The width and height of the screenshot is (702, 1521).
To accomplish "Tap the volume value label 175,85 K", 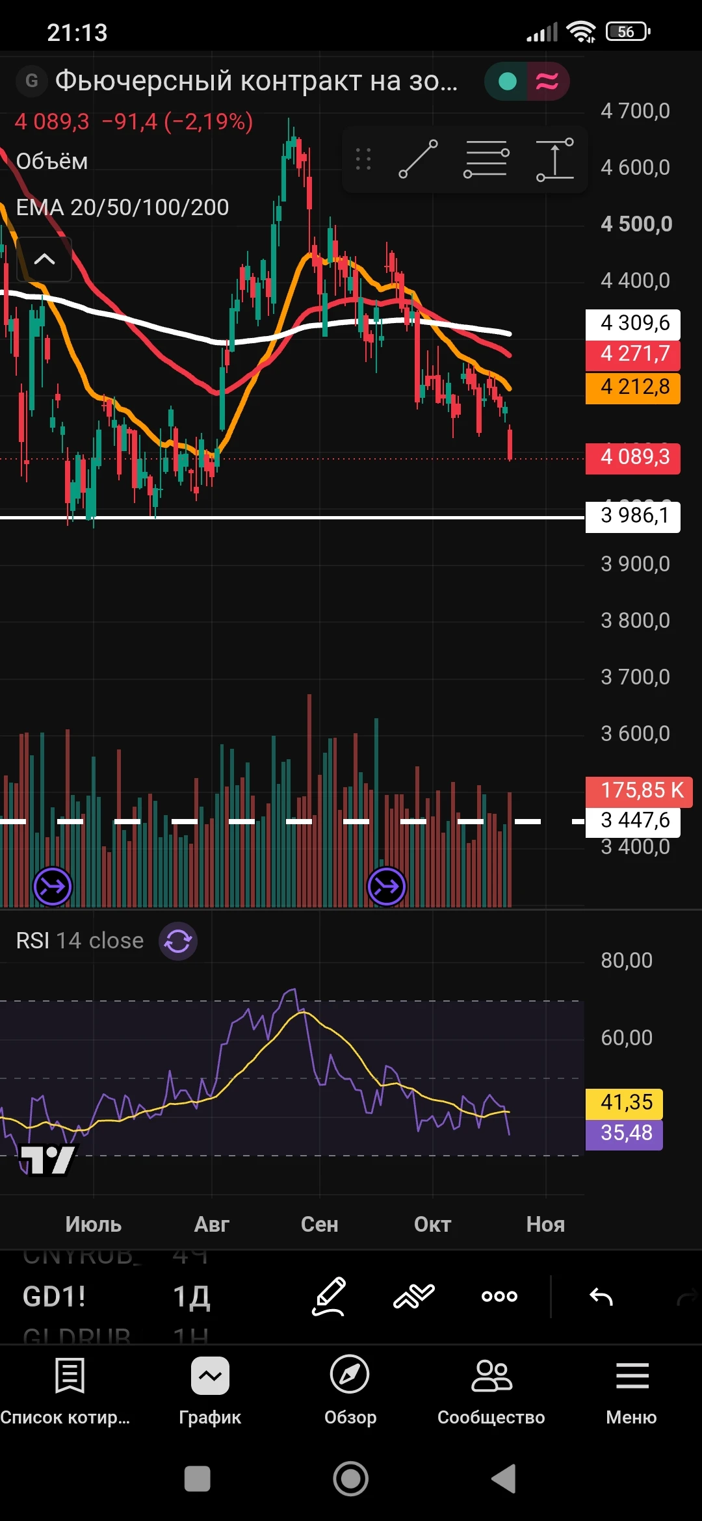I will click(639, 791).
